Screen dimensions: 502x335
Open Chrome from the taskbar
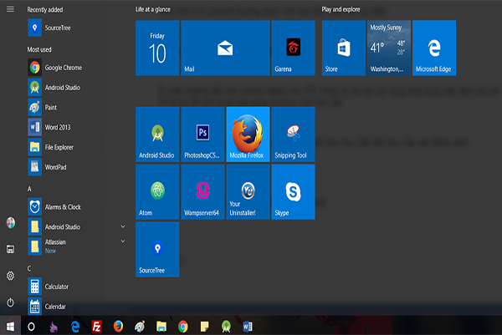[182, 327]
